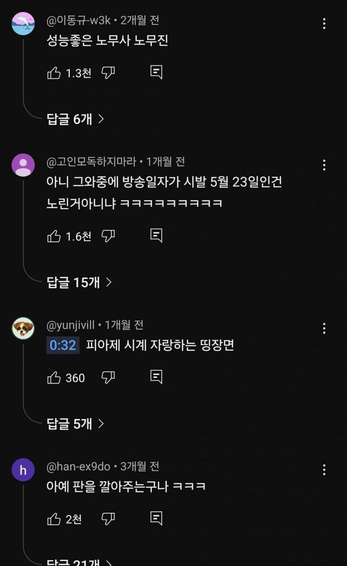Open @이동규-w3k's dolphin profile avatar

tap(23, 23)
